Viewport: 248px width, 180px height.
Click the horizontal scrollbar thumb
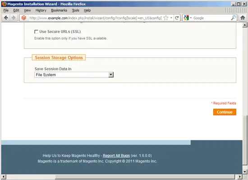tap(145, 176)
